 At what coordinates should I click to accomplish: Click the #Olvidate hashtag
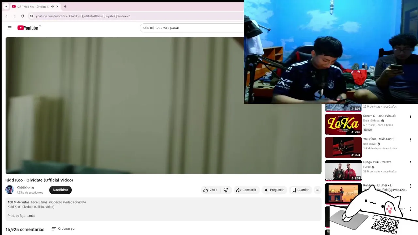79,202
